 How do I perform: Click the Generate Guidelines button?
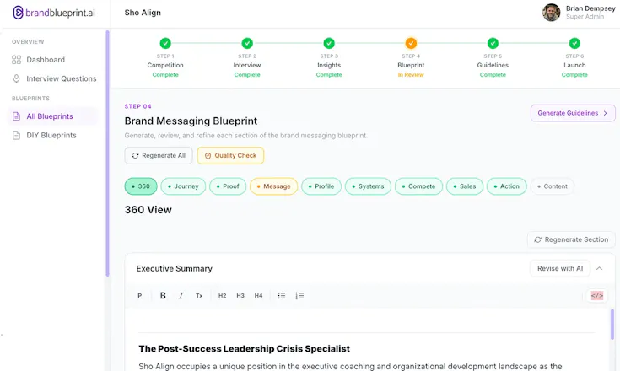(x=573, y=113)
